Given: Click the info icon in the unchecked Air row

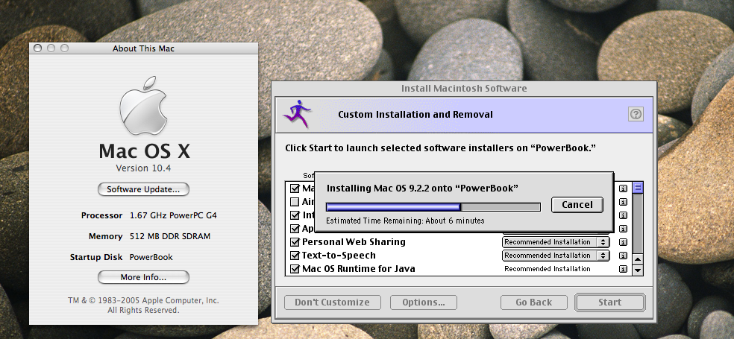Looking at the screenshot, I should 623,202.
